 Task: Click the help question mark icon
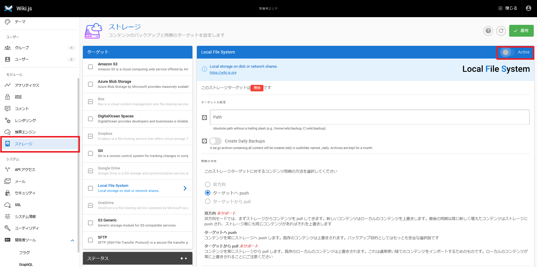[488, 31]
